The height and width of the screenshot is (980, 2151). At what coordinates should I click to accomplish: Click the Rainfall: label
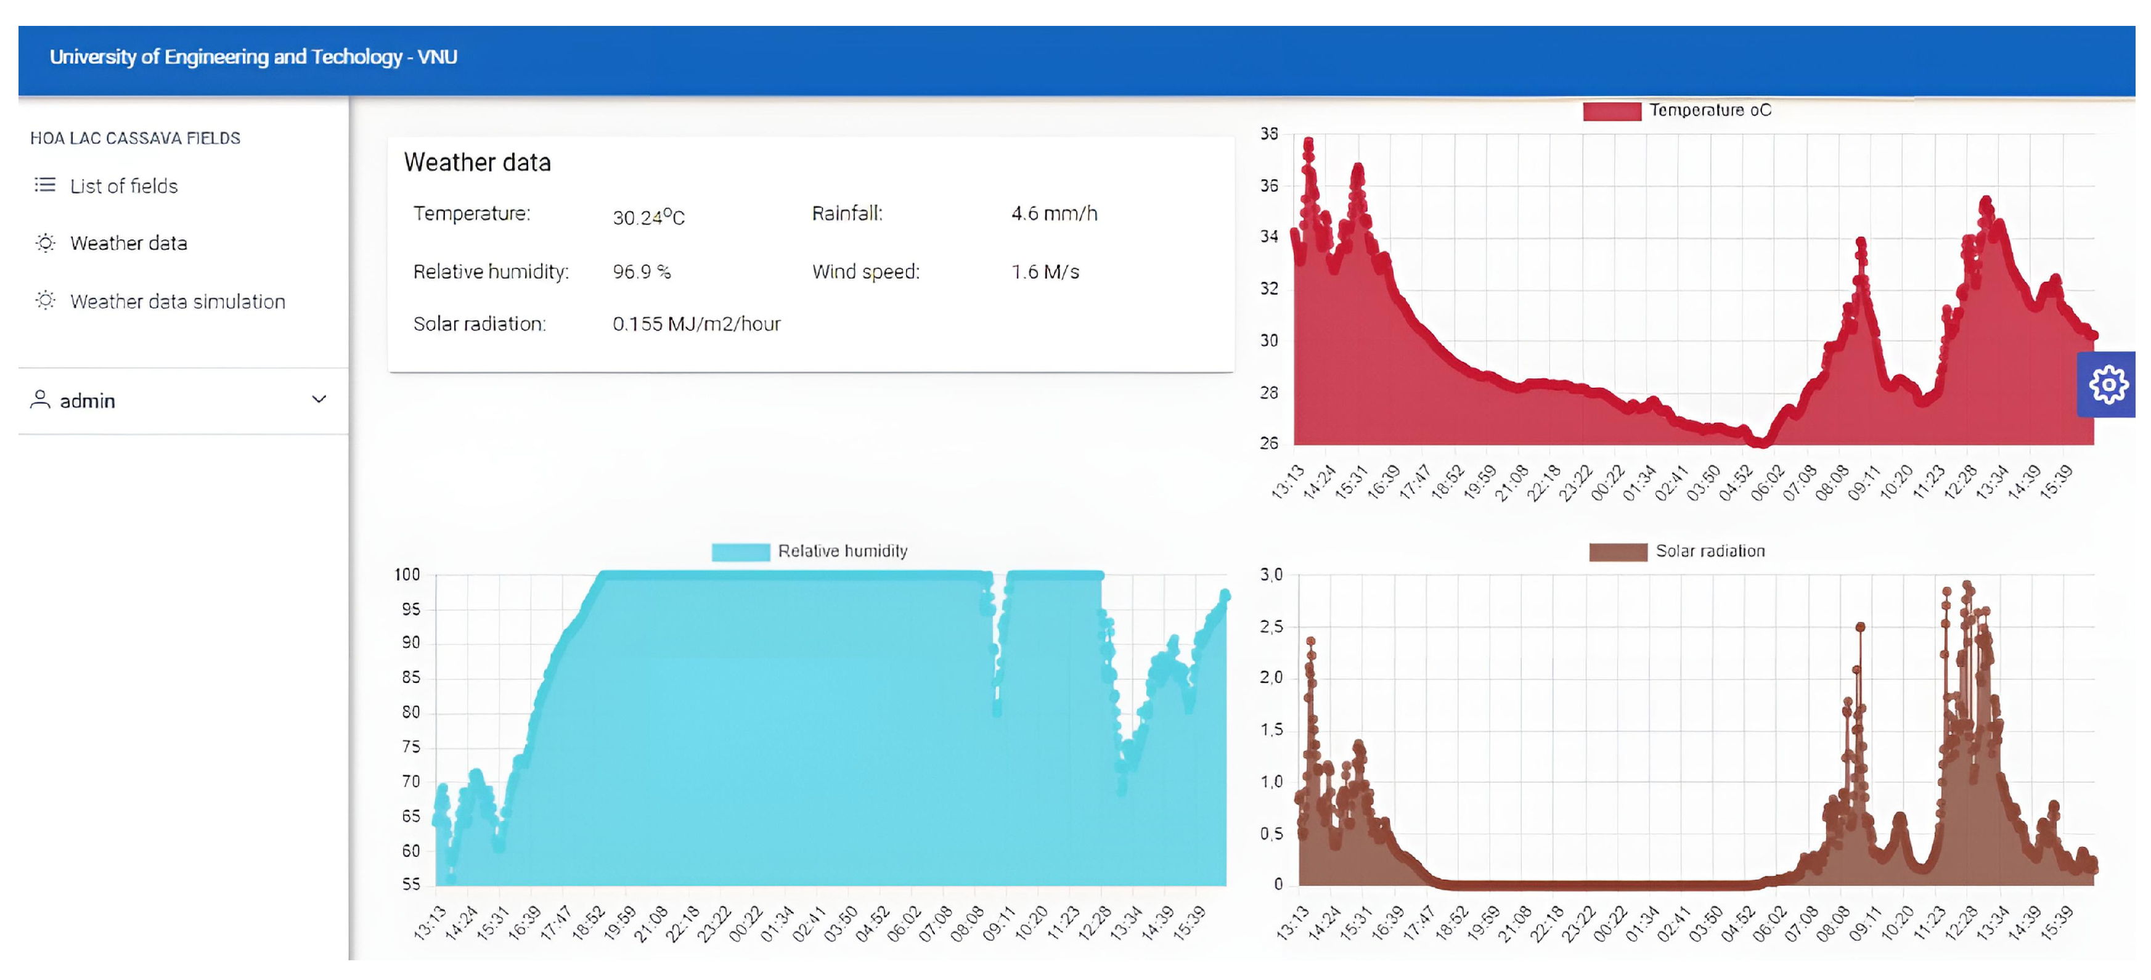[847, 214]
